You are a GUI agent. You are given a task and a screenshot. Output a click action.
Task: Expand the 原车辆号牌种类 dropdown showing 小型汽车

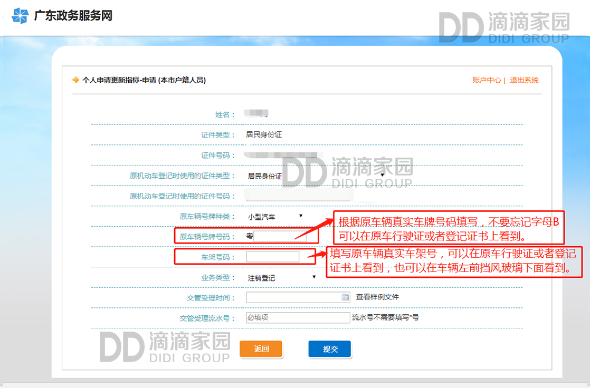(x=275, y=217)
